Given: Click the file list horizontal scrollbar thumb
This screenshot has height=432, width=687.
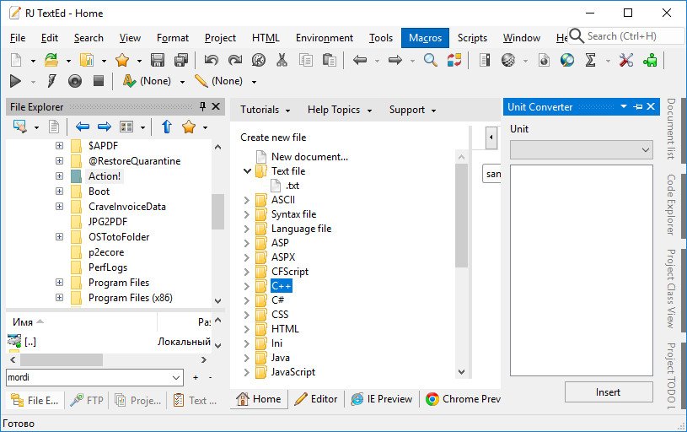Looking at the screenshot, I should [62, 360].
